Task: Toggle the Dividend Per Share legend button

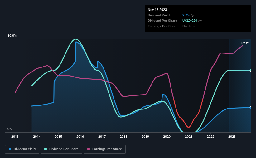Action: [61, 149]
